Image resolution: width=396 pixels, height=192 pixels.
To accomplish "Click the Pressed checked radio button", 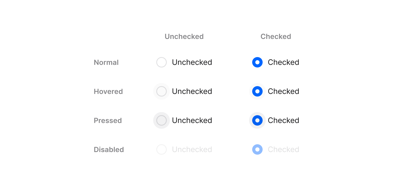I will point(257,120).
